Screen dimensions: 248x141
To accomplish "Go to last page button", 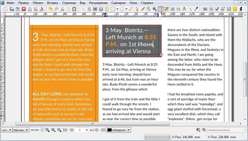I will [103, 130].
